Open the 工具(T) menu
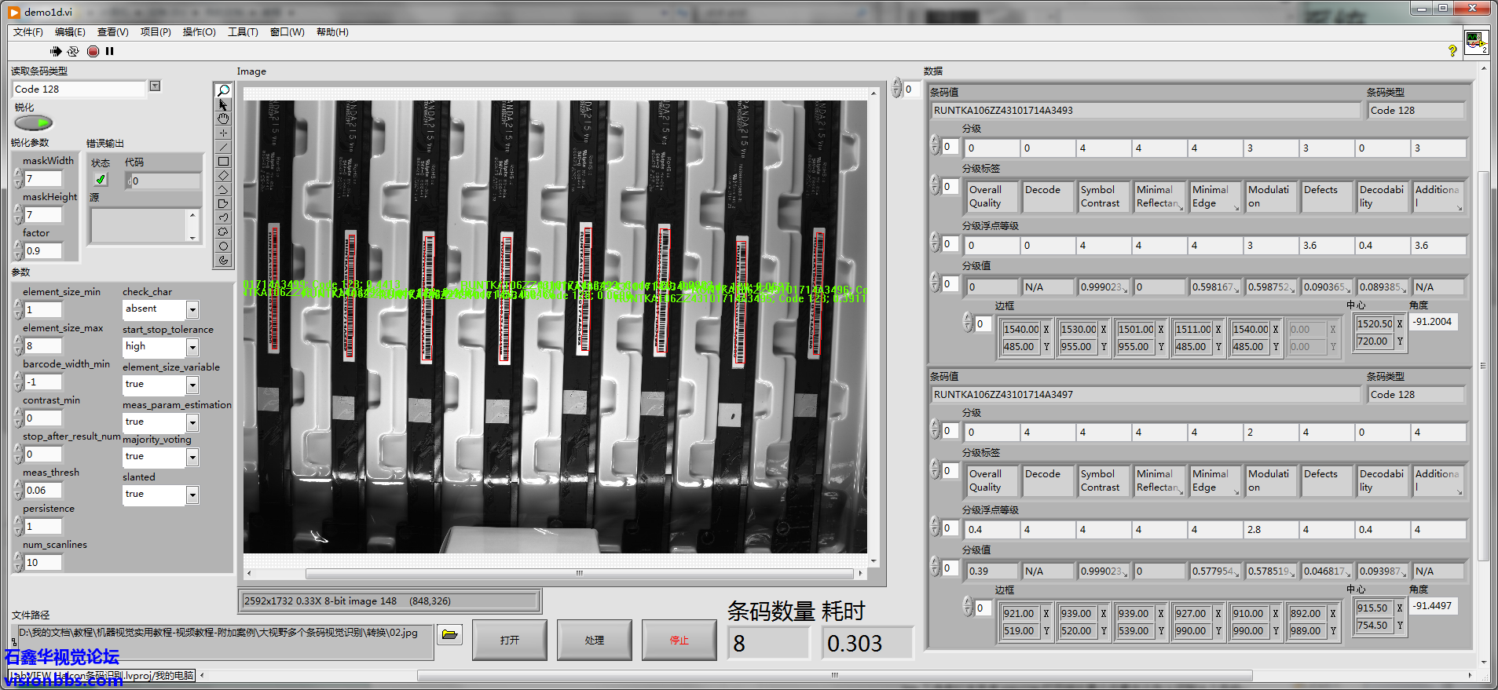This screenshot has height=690, width=1498. point(243,32)
